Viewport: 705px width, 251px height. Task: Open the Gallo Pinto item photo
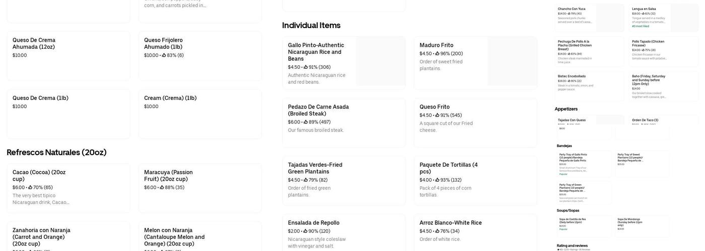pos(380,61)
